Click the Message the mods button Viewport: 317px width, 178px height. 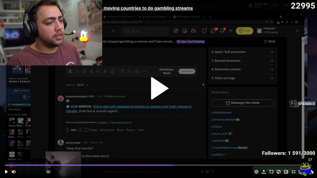tap(243, 103)
